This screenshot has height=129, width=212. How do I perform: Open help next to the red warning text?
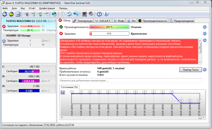[205, 40]
